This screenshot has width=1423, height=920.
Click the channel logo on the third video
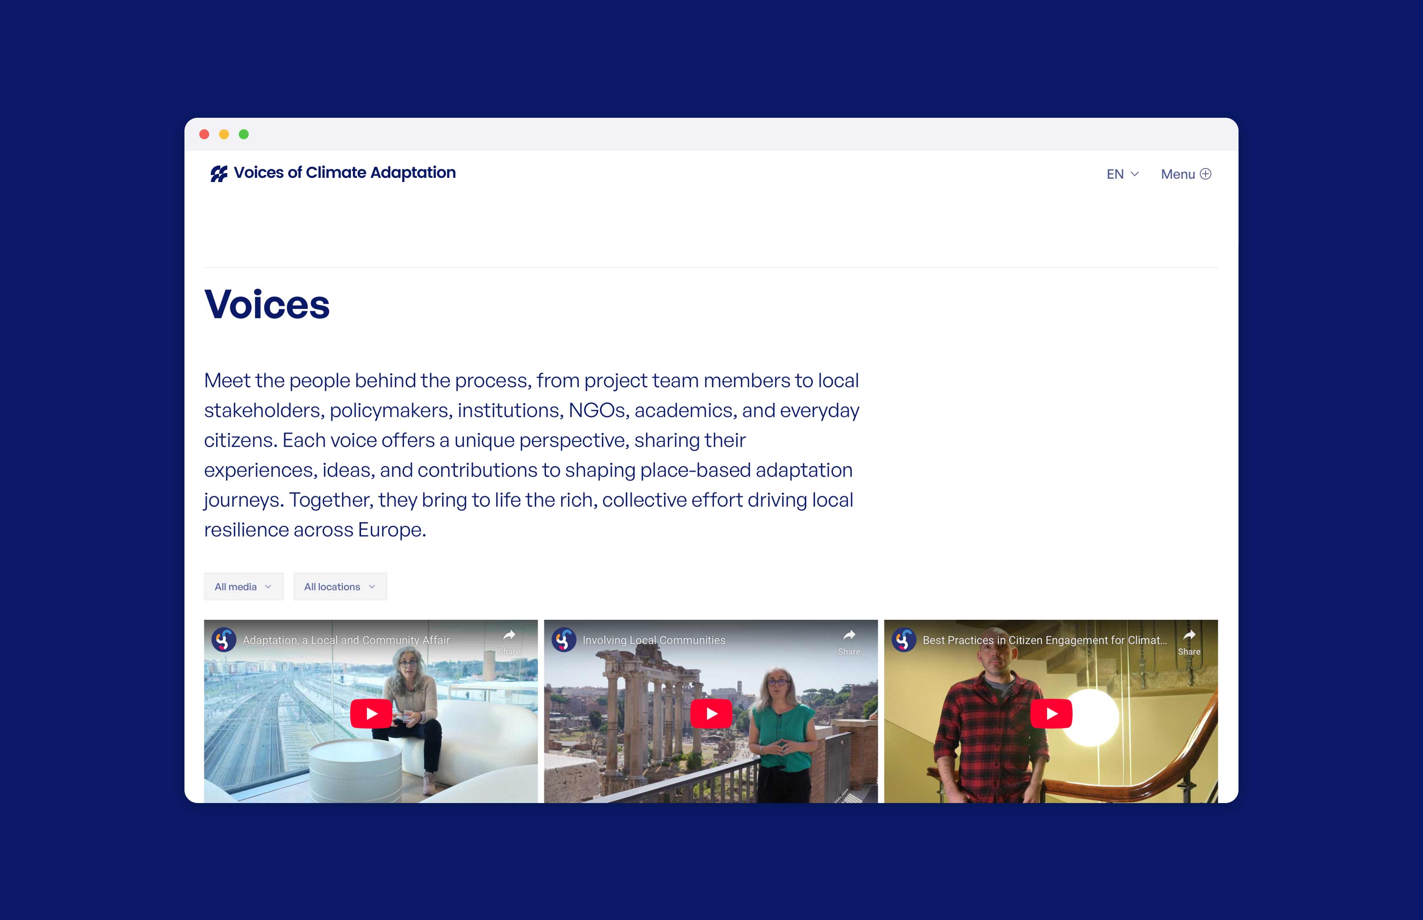(x=903, y=640)
